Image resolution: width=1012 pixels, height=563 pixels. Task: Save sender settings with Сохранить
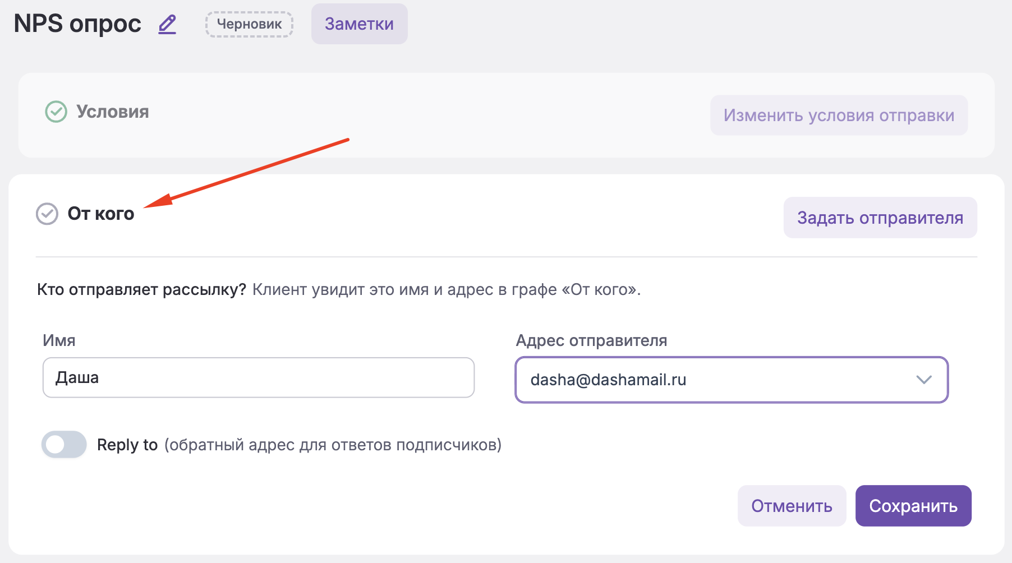coord(913,506)
